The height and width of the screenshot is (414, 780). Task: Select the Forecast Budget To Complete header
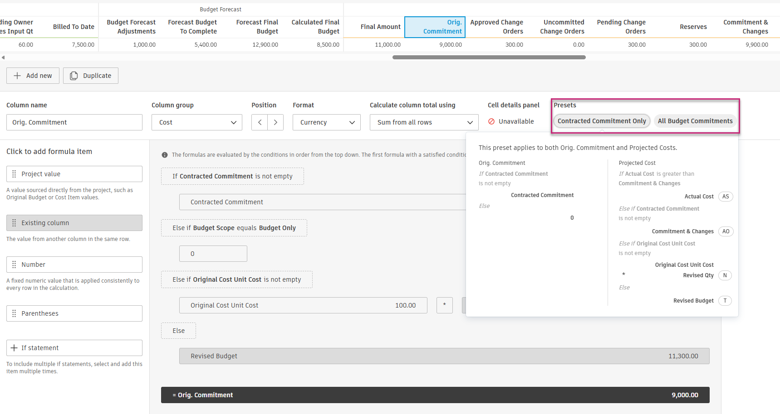[x=190, y=27]
